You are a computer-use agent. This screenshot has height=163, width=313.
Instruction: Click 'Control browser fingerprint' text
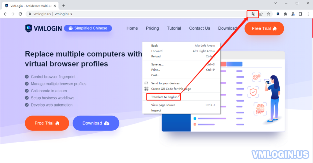click(53, 77)
